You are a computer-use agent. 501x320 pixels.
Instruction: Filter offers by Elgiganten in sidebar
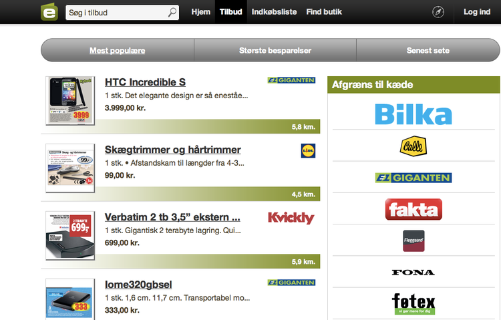pyautogui.click(x=413, y=178)
